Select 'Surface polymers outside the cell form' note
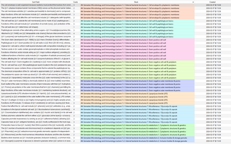Image resolution: width=231 pixels, height=144 pixels. 115,116
